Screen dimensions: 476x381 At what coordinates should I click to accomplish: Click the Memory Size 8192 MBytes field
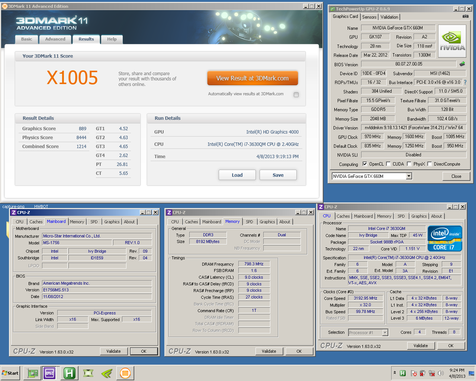pos(208,241)
